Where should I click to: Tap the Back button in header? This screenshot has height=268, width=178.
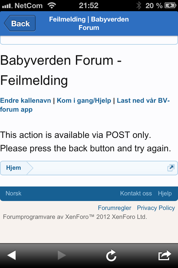click(20, 23)
